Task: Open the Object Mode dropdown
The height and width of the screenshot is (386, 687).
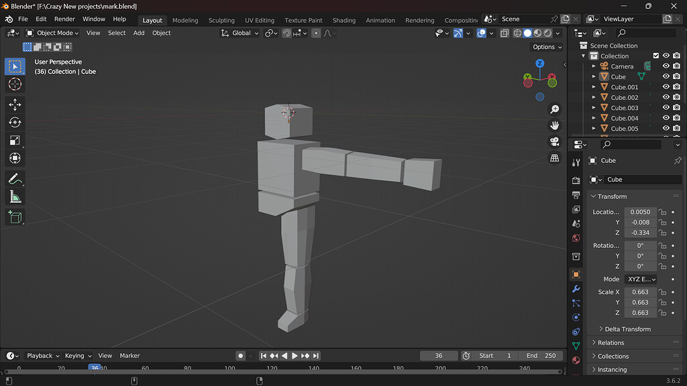Action: tap(52, 33)
